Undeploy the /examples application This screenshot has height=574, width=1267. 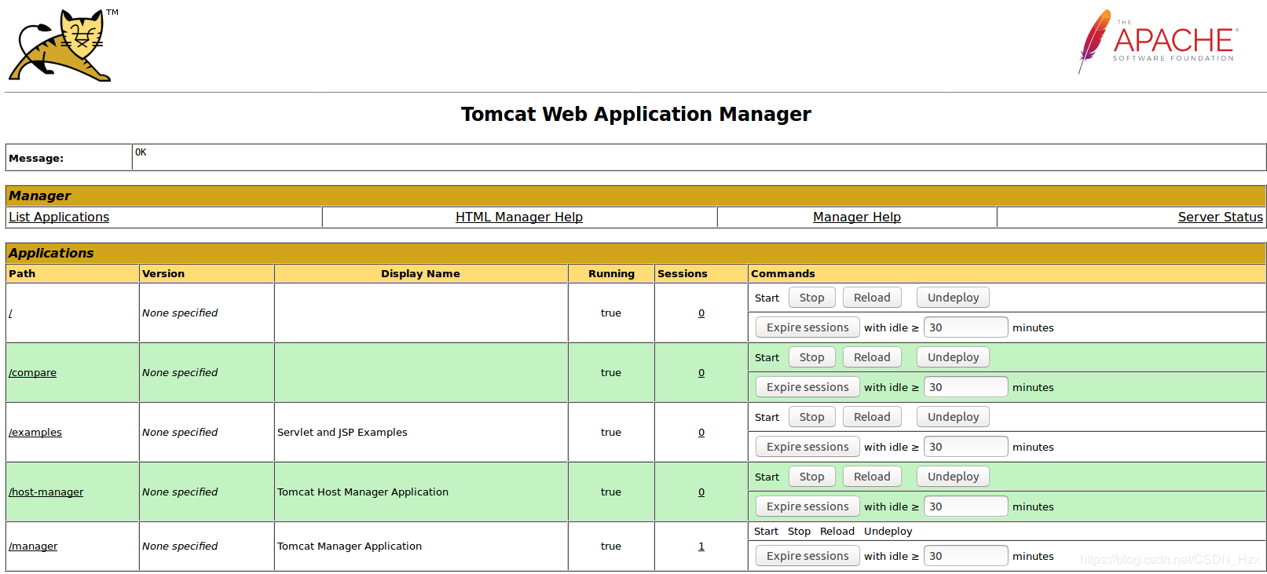953,417
